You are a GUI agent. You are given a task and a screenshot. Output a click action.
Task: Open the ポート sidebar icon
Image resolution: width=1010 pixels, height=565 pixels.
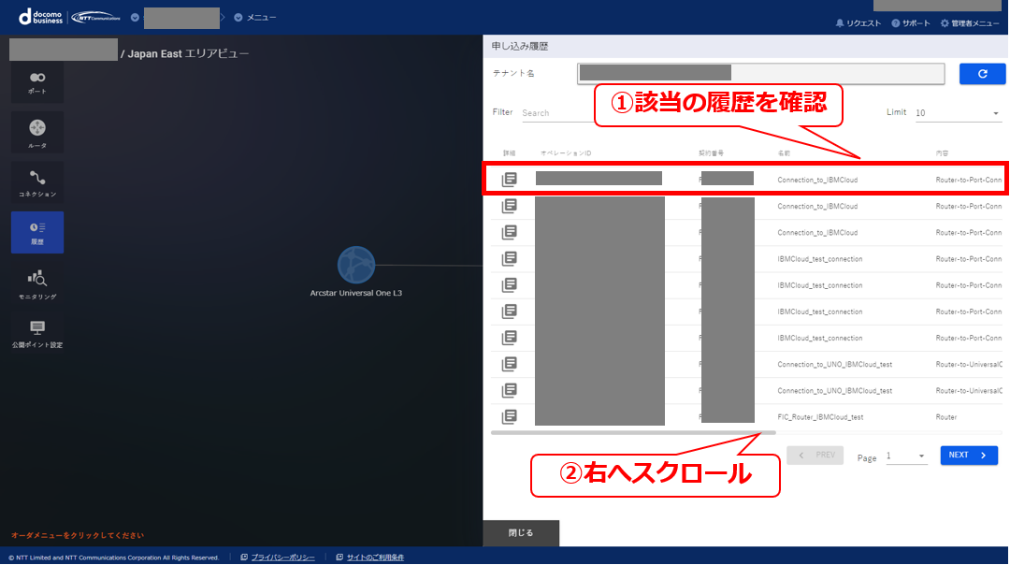pyautogui.click(x=37, y=82)
